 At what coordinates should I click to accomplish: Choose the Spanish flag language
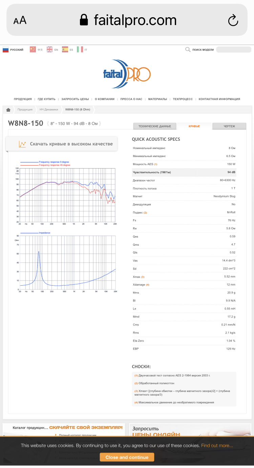[x=65, y=50]
